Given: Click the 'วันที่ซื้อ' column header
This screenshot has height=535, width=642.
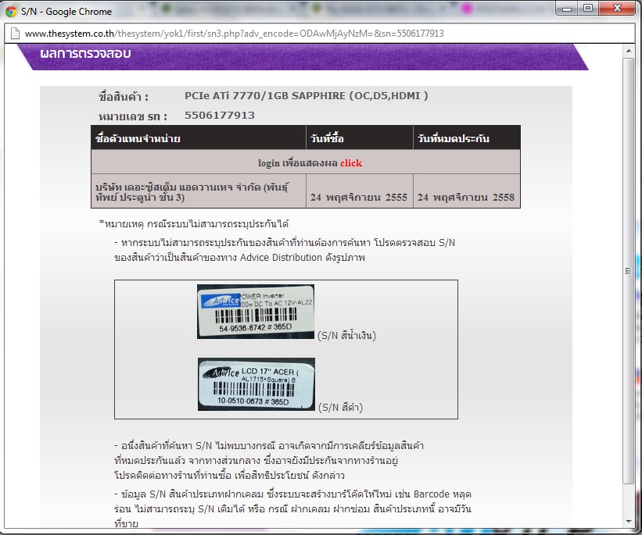Looking at the screenshot, I should click(359, 137).
